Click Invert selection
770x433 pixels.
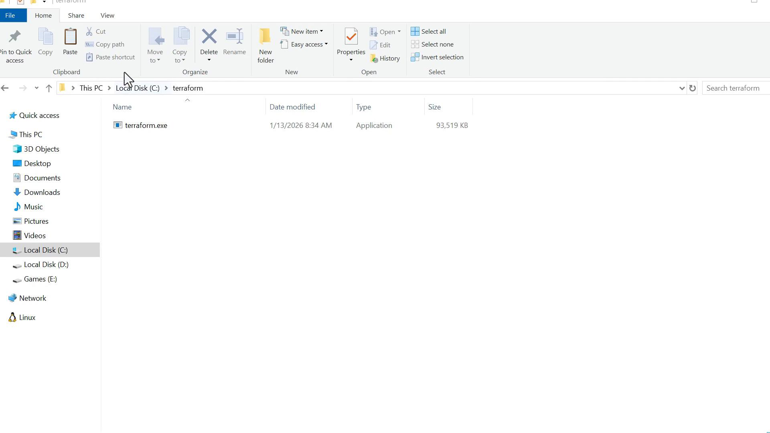pyautogui.click(x=437, y=57)
